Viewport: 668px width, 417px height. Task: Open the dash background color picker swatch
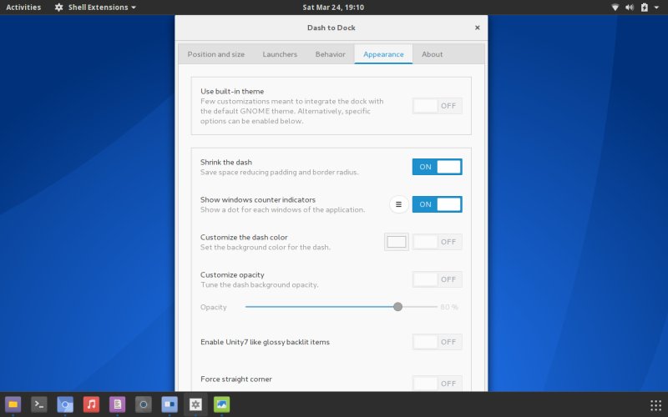pyautogui.click(x=397, y=242)
